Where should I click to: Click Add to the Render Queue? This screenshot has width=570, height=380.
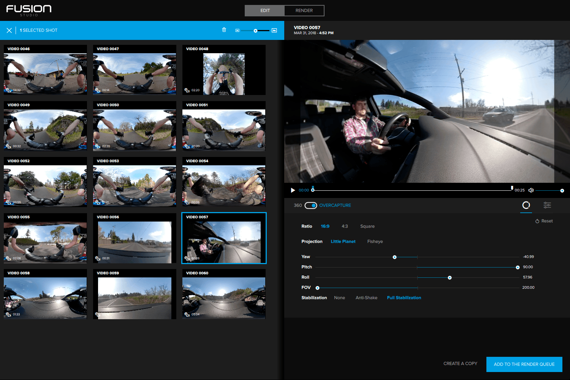(524, 364)
